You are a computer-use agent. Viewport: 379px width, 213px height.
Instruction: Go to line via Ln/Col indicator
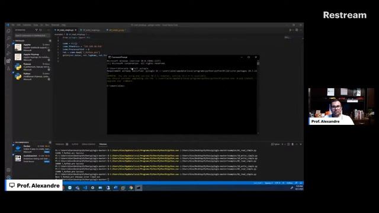pos(258,183)
